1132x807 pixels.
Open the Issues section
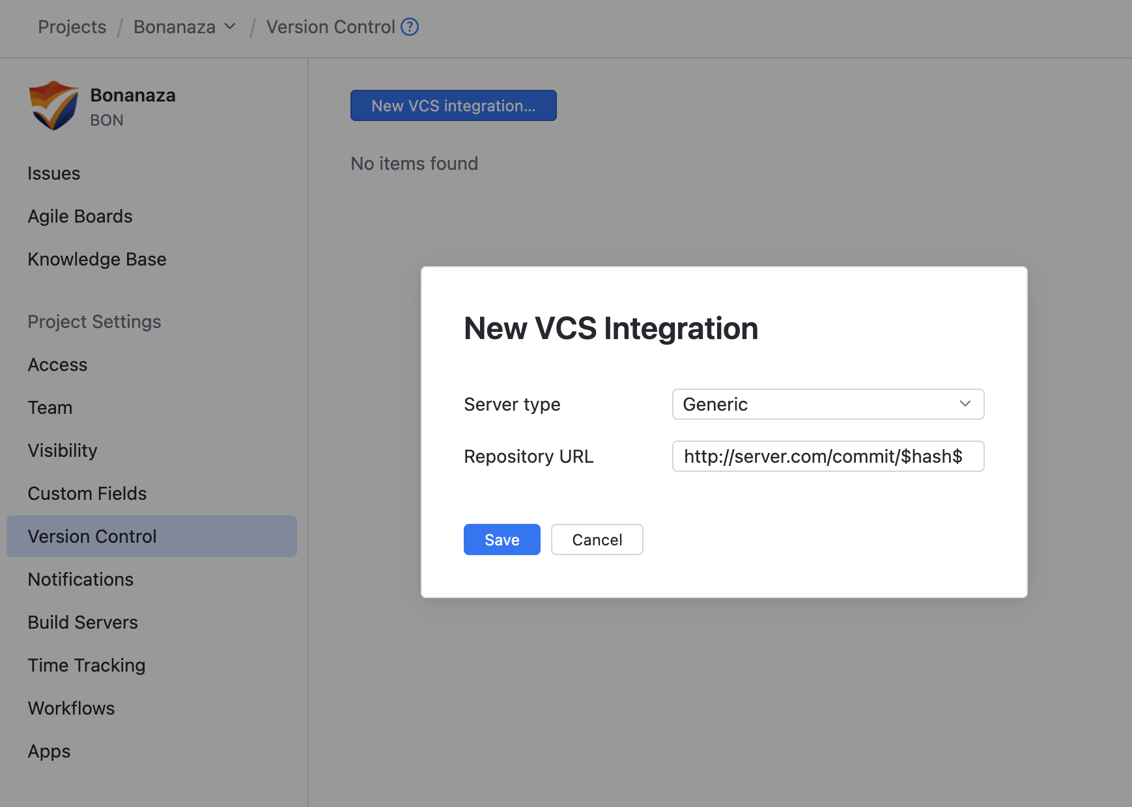pyautogui.click(x=53, y=173)
